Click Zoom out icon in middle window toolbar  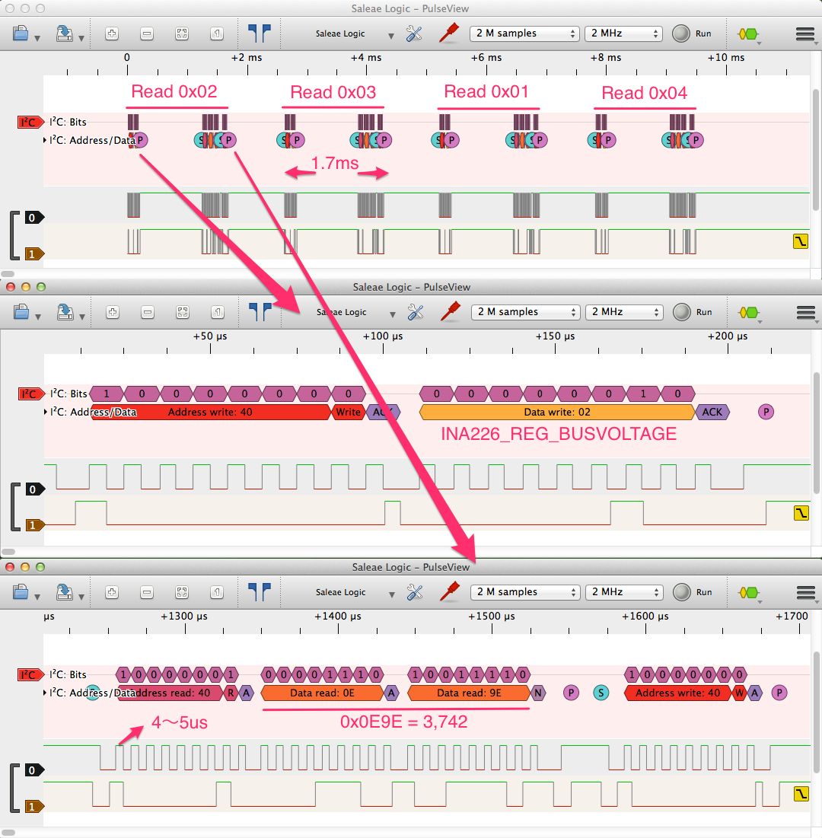click(x=147, y=312)
